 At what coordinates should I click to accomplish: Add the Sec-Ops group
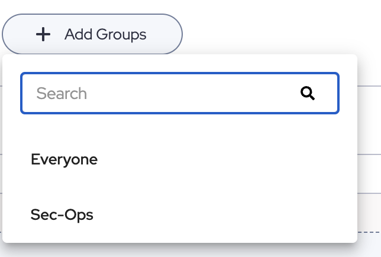[x=62, y=215]
